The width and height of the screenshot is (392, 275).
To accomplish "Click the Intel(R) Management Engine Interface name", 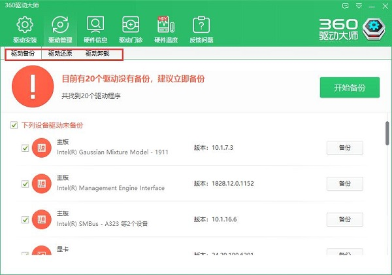I will 111,188.
